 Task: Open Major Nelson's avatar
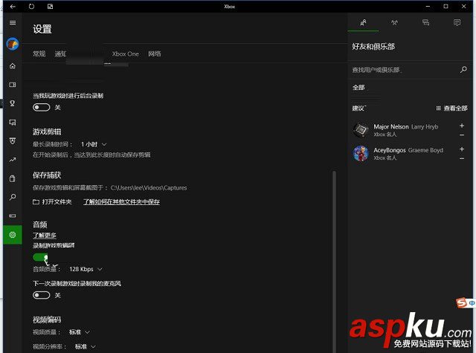pyautogui.click(x=361, y=130)
